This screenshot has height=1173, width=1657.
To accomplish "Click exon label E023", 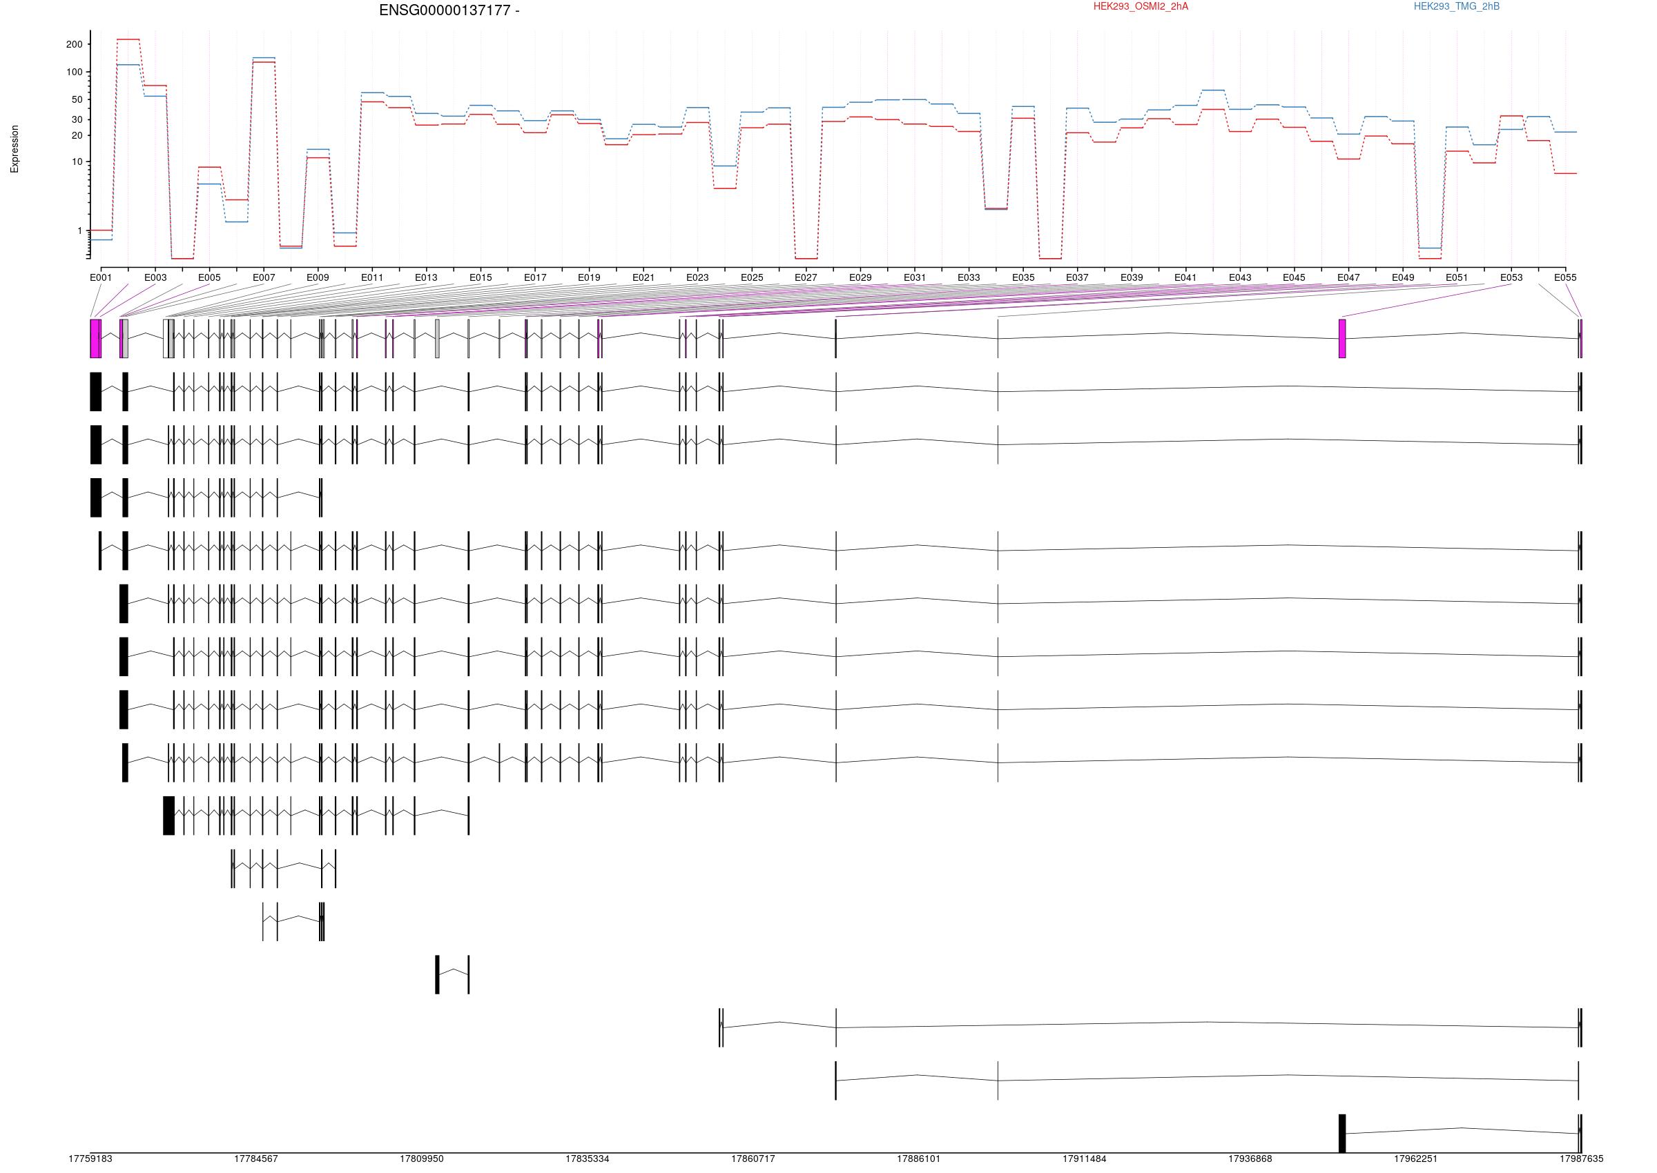I will (697, 277).
